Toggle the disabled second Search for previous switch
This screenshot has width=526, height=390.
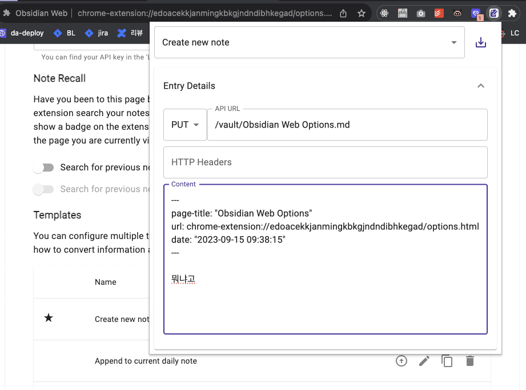(43, 189)
